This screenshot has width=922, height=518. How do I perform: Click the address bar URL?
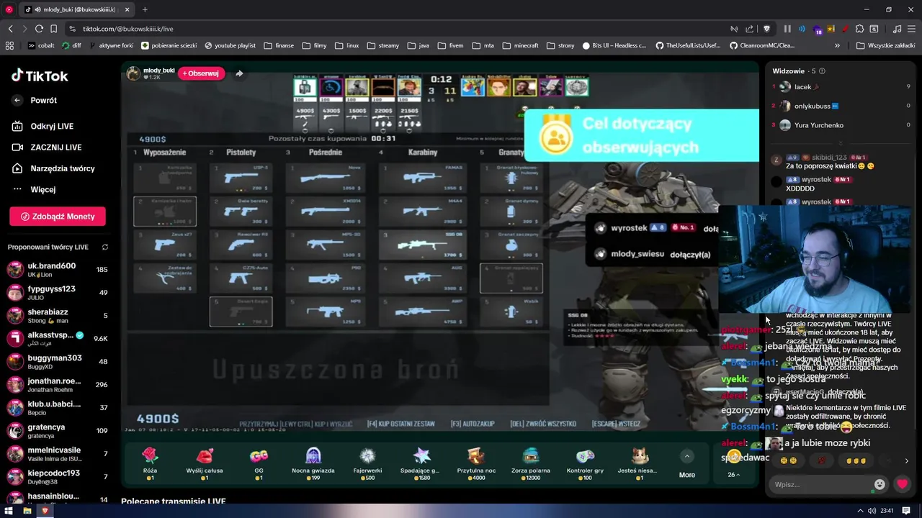[x=128, y=29]
